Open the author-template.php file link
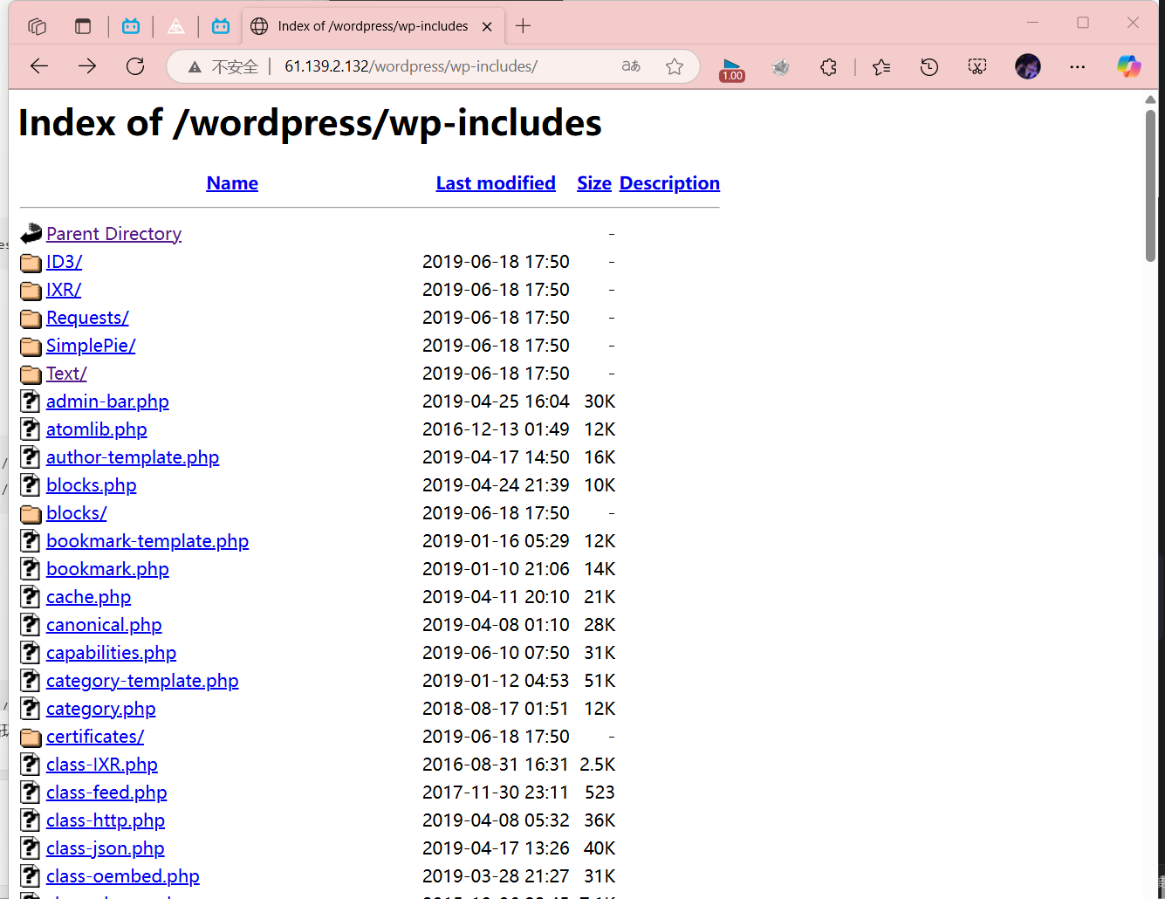This screenshot has width=1165, height=899. coord(133,457)
